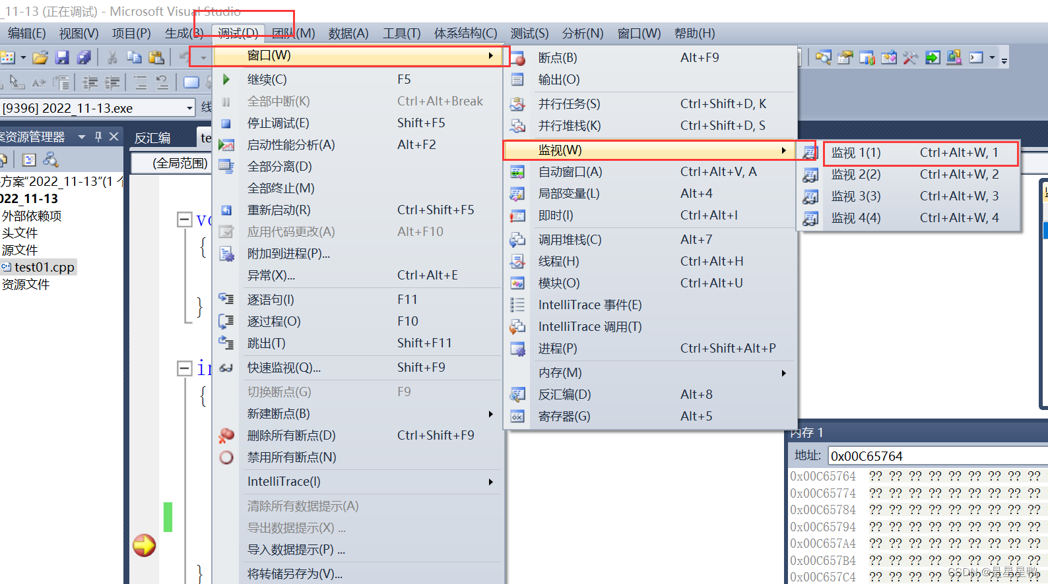Image resolution: width=1048 pixels, height=584 pixels.
Task: Open the 输出(O) output window
Action: 650,80
